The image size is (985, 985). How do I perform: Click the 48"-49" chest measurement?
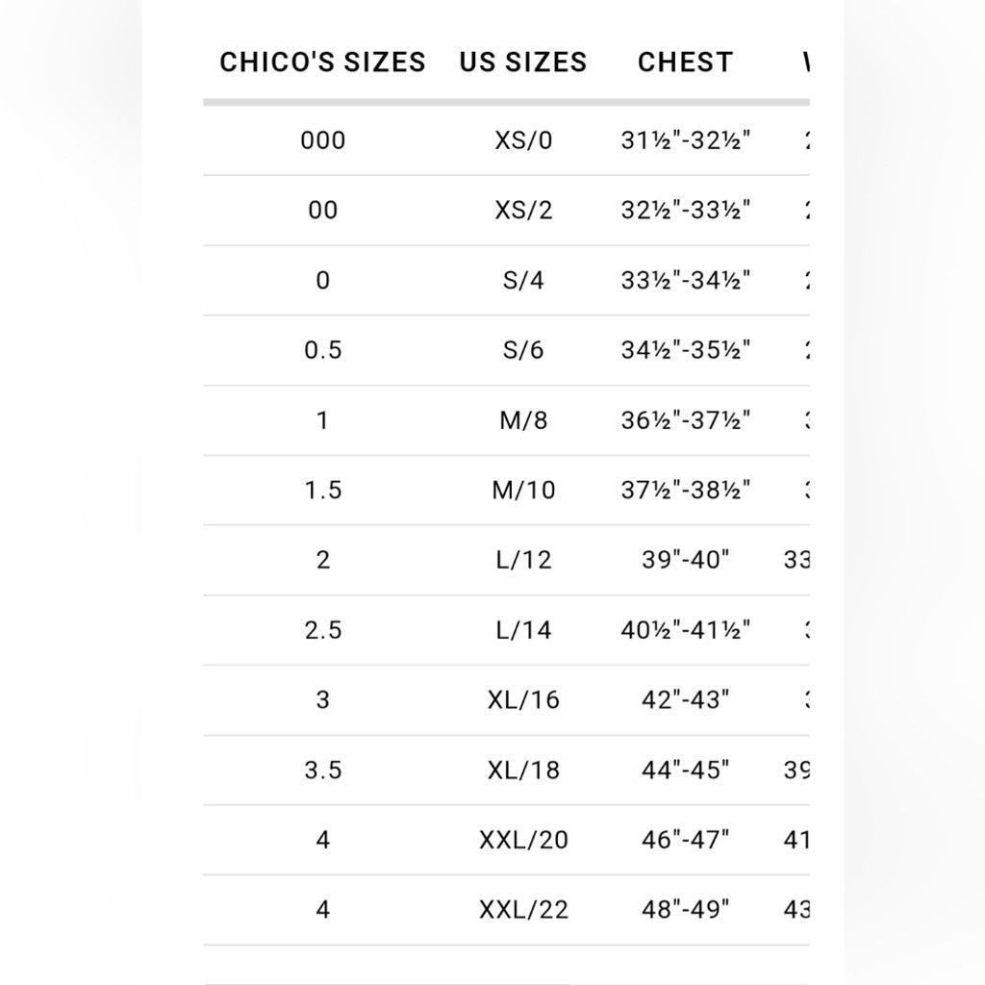point(685,910)
